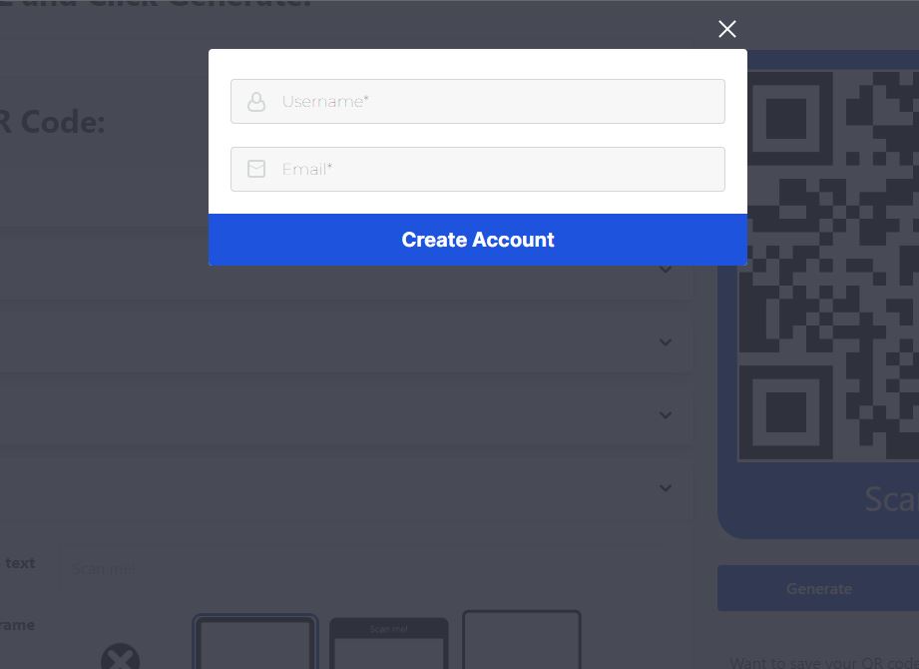Choose the thin-outlined rounded frame thumbnail
This screenshot has height=669, width=919.
pyautogui.click(x=522, y=640)
